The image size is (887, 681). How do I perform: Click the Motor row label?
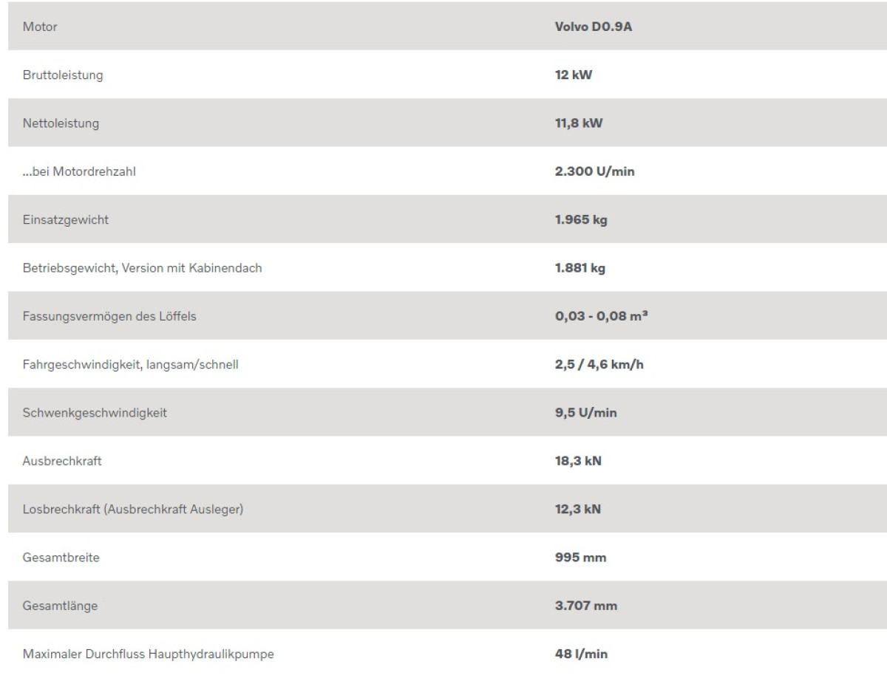40,27
